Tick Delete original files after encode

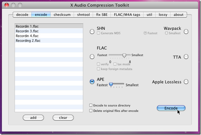pyautogui.click(x=91, y=111)
